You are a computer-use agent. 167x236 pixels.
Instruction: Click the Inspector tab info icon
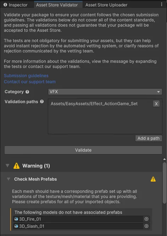[x=5, y=5]
